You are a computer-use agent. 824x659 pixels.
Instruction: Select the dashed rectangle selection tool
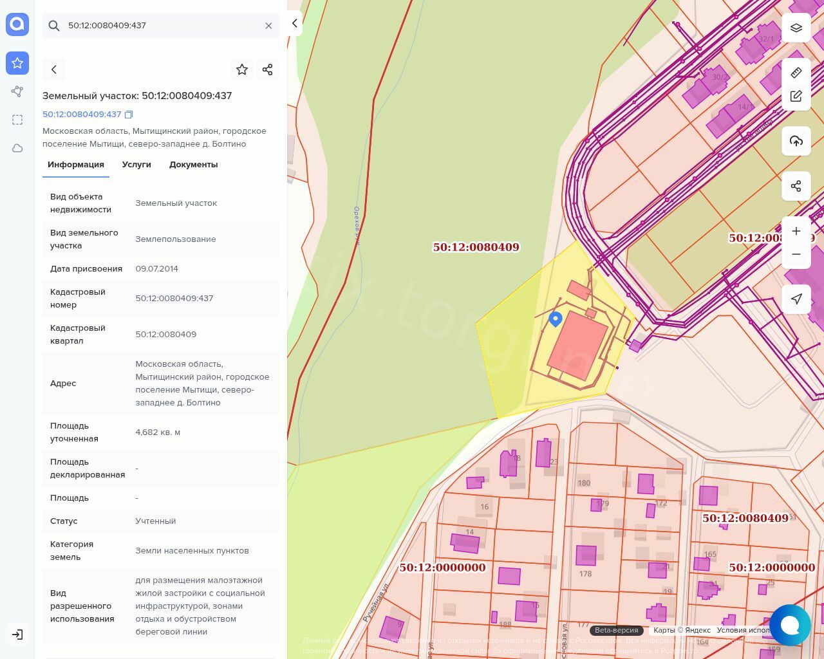(17, 120)
